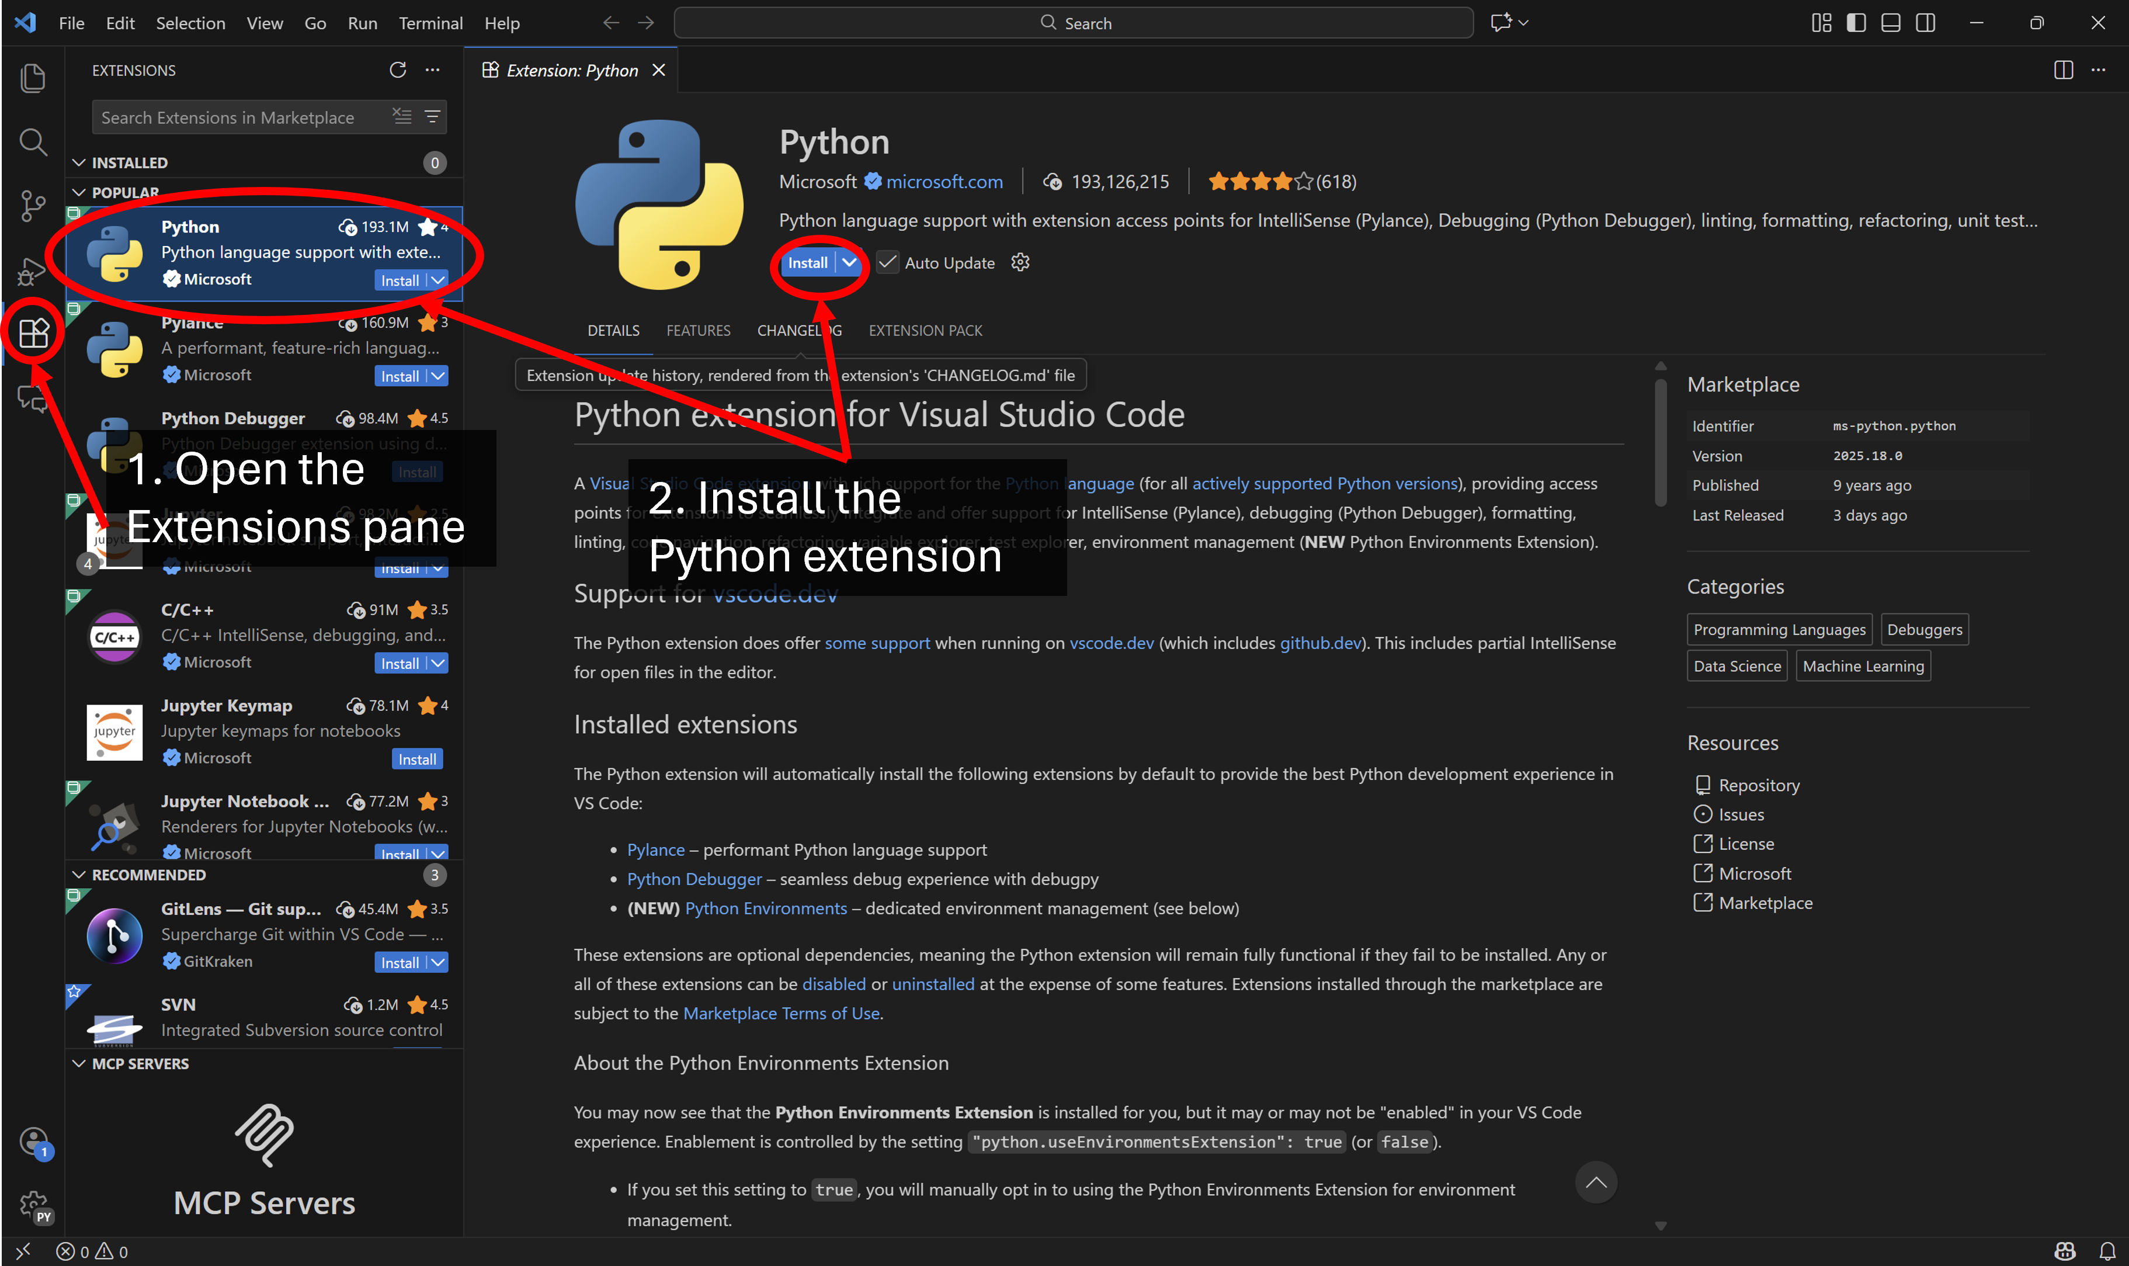
Task: Open Extensions views and more actions menu
Action: coord(432,70)
